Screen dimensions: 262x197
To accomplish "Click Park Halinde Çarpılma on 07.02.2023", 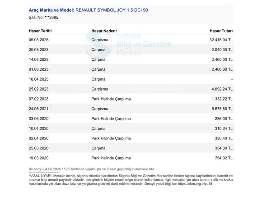I will pyautogui.click(x=111, y=99).
